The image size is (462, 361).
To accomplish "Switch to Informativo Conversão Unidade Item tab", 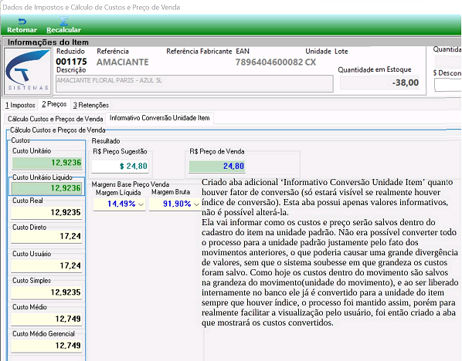I will click(160, 118).
